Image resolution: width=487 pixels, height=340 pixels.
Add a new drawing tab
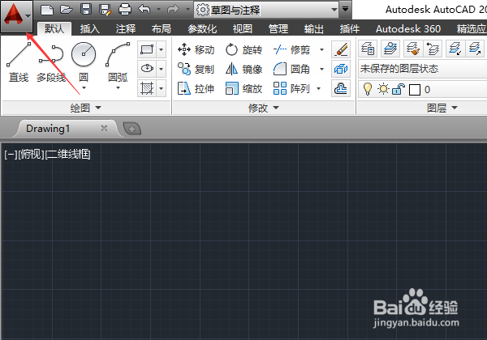pyautogui.click(x=132, y=129)
